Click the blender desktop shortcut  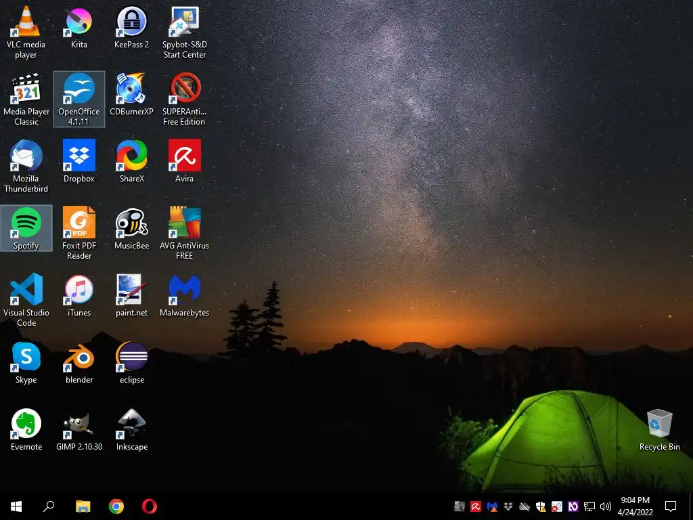pos(79,363)
